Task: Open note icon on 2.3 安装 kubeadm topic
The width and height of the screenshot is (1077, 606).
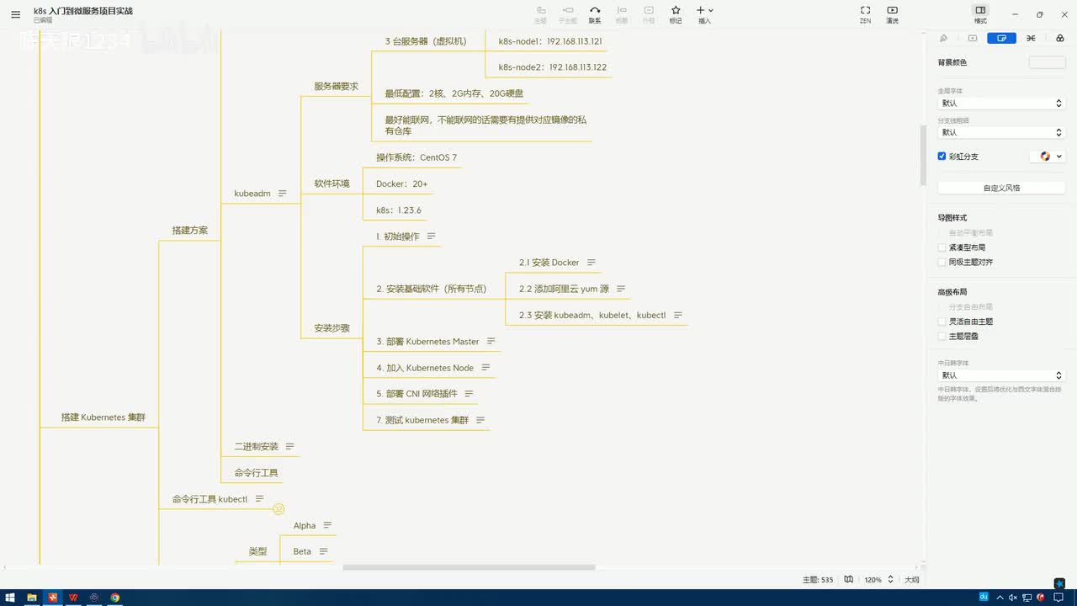Action: pyautogui.click(x=678, y=315)
